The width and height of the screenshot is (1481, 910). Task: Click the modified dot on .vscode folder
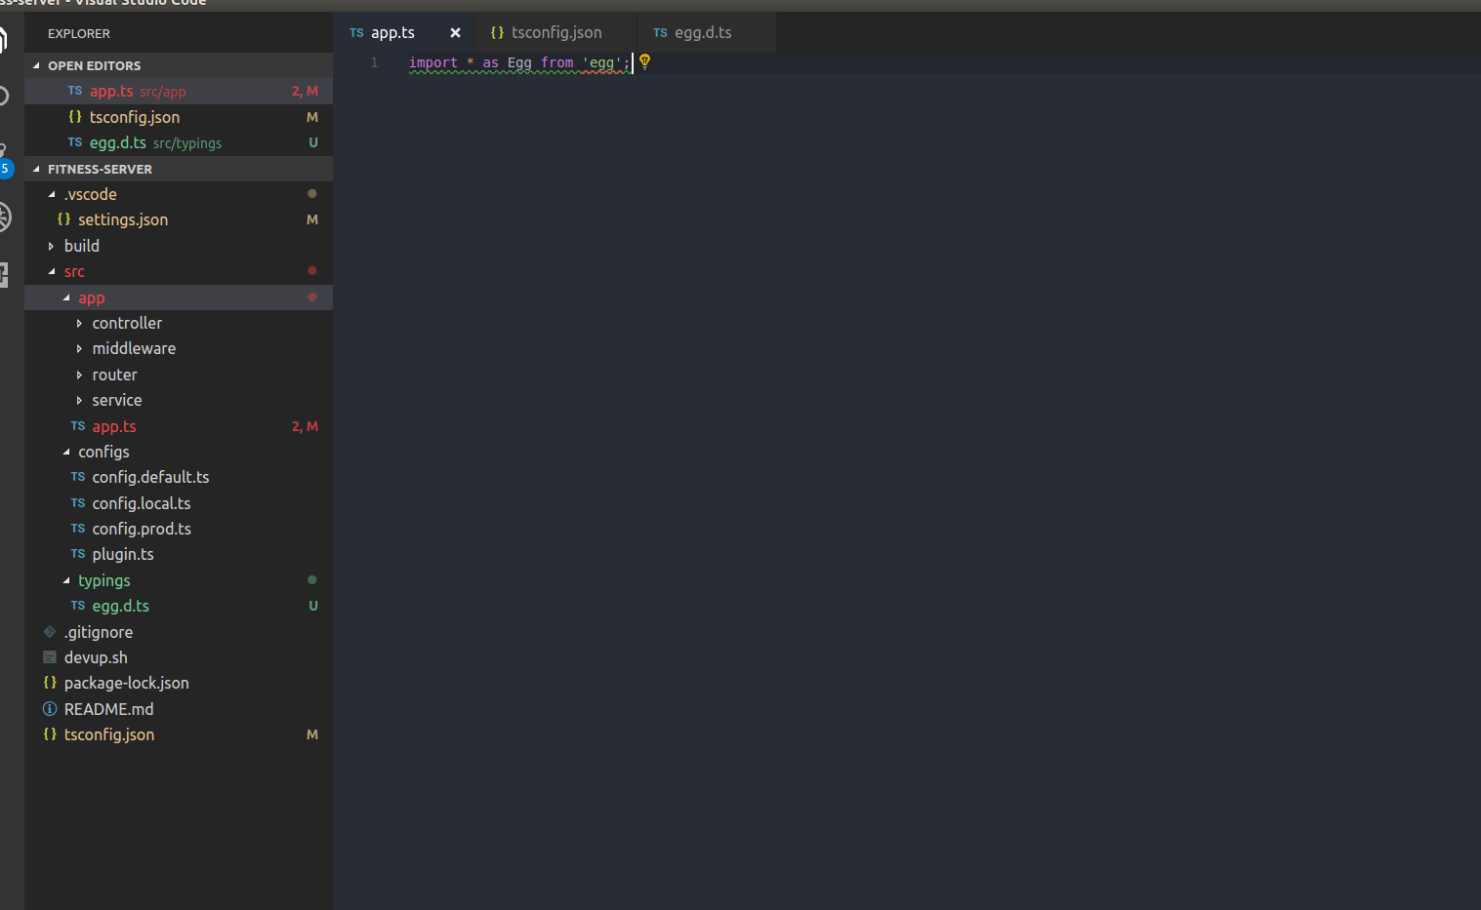click(311, 193)
